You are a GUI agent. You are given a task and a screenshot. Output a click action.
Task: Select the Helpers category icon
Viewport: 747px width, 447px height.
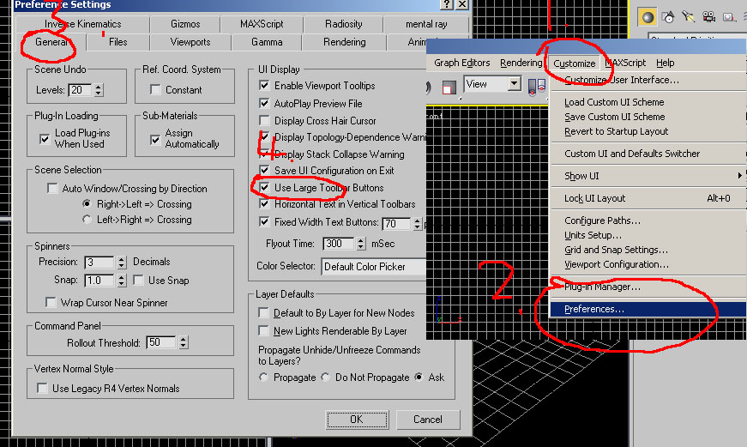tap(728, 17)
